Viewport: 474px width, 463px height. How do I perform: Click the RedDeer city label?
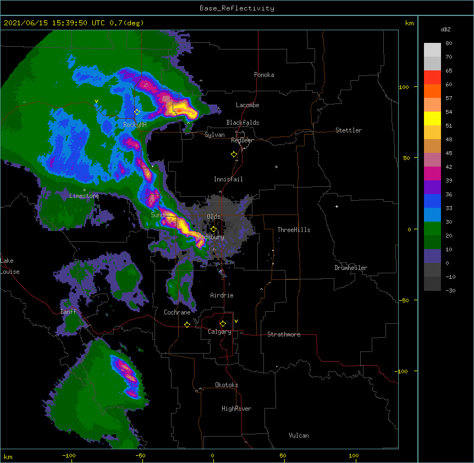(242, 140)
